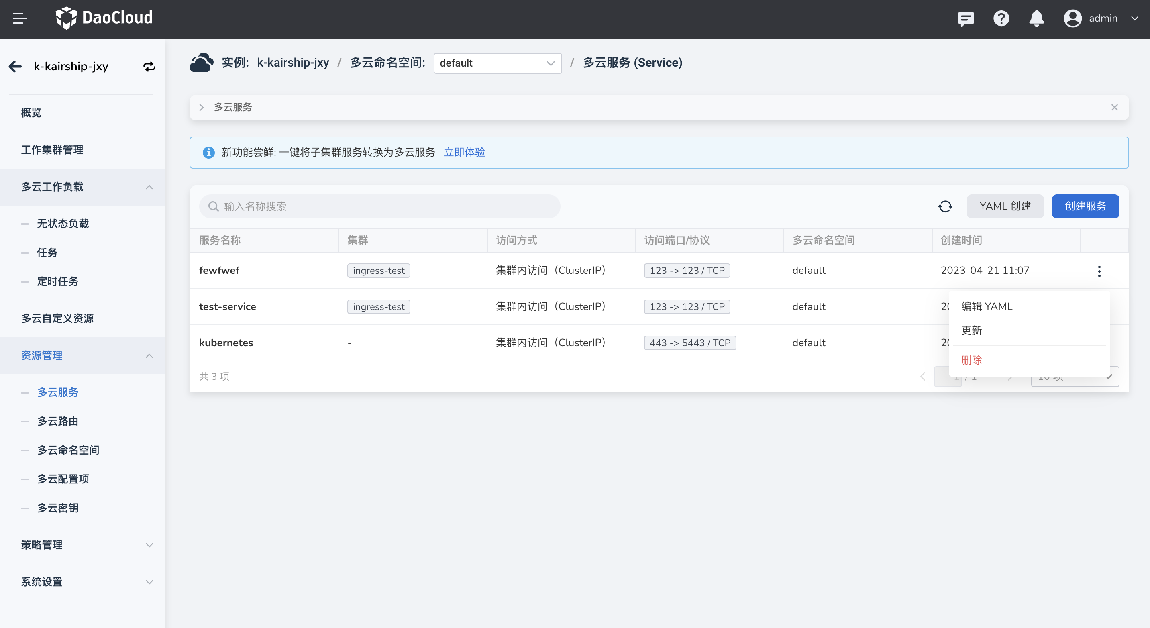Expand the 系统设置 section

pos(149,582)
